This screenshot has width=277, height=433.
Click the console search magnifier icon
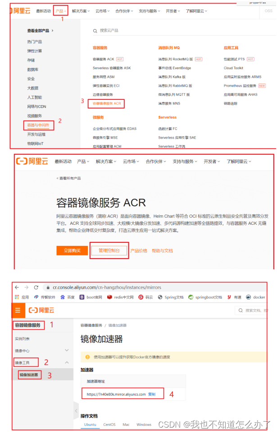[241, 310]
